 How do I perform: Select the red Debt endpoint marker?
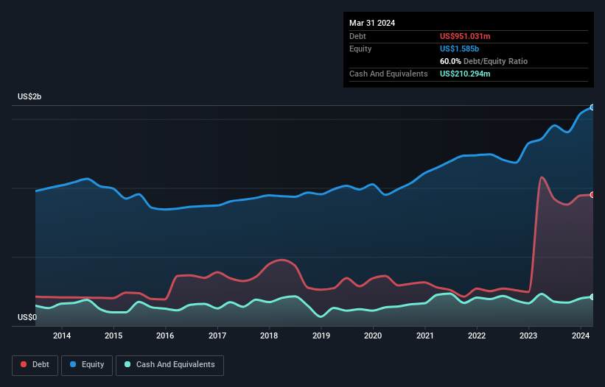tap(592, 195)
